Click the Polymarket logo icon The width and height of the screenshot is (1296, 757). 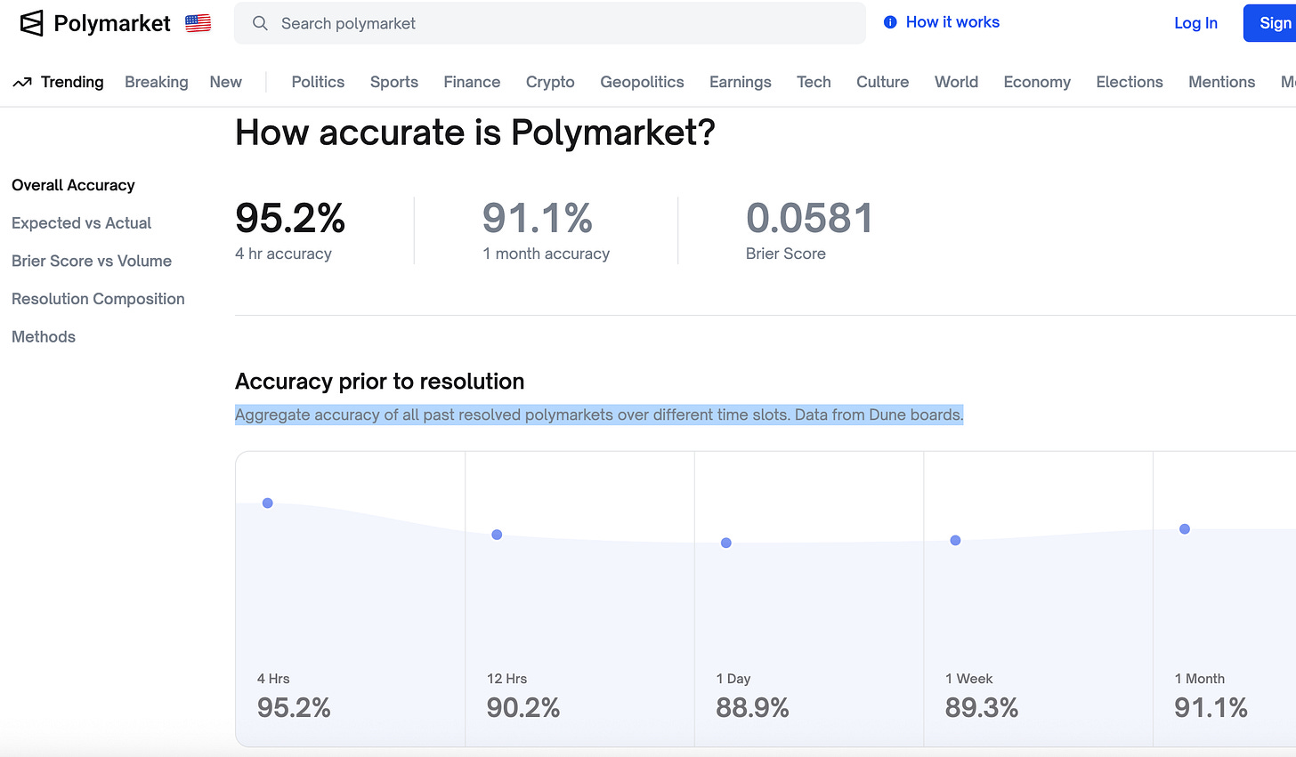click(x=32, y=23)
